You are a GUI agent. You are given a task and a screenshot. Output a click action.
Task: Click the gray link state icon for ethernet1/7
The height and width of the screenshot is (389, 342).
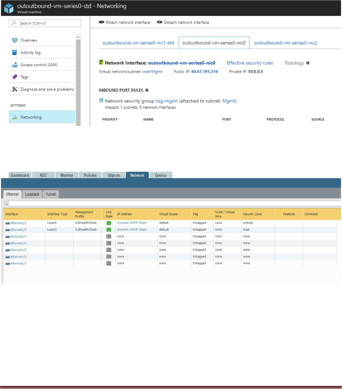[109, 263]
